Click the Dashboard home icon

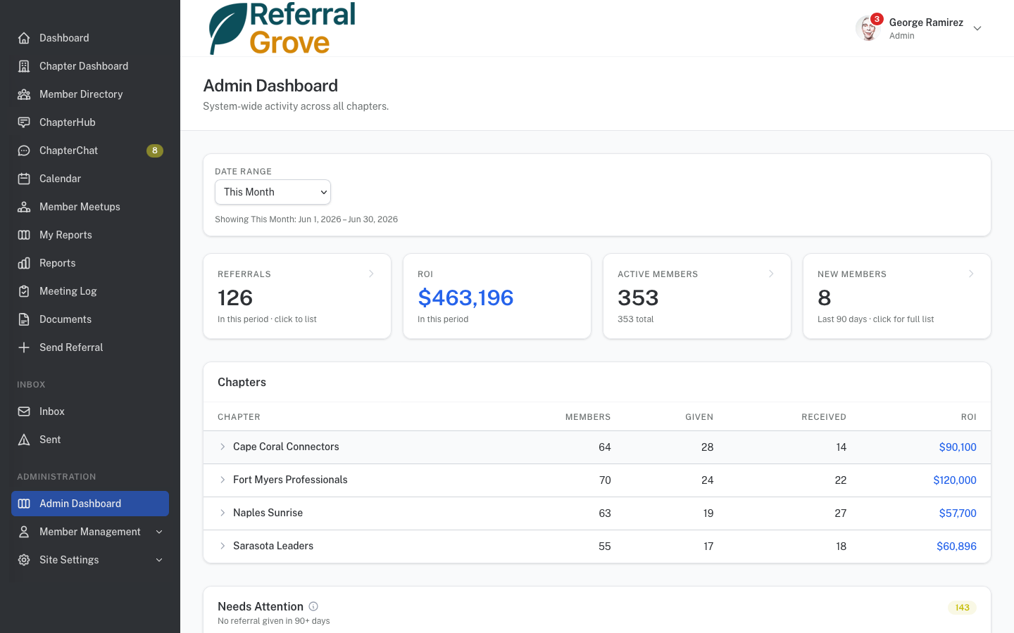(24, 38)
